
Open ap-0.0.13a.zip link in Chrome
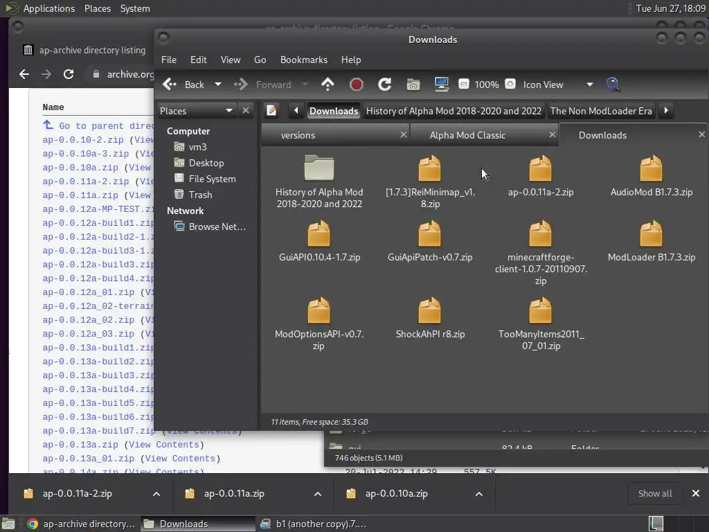point(80,445)
